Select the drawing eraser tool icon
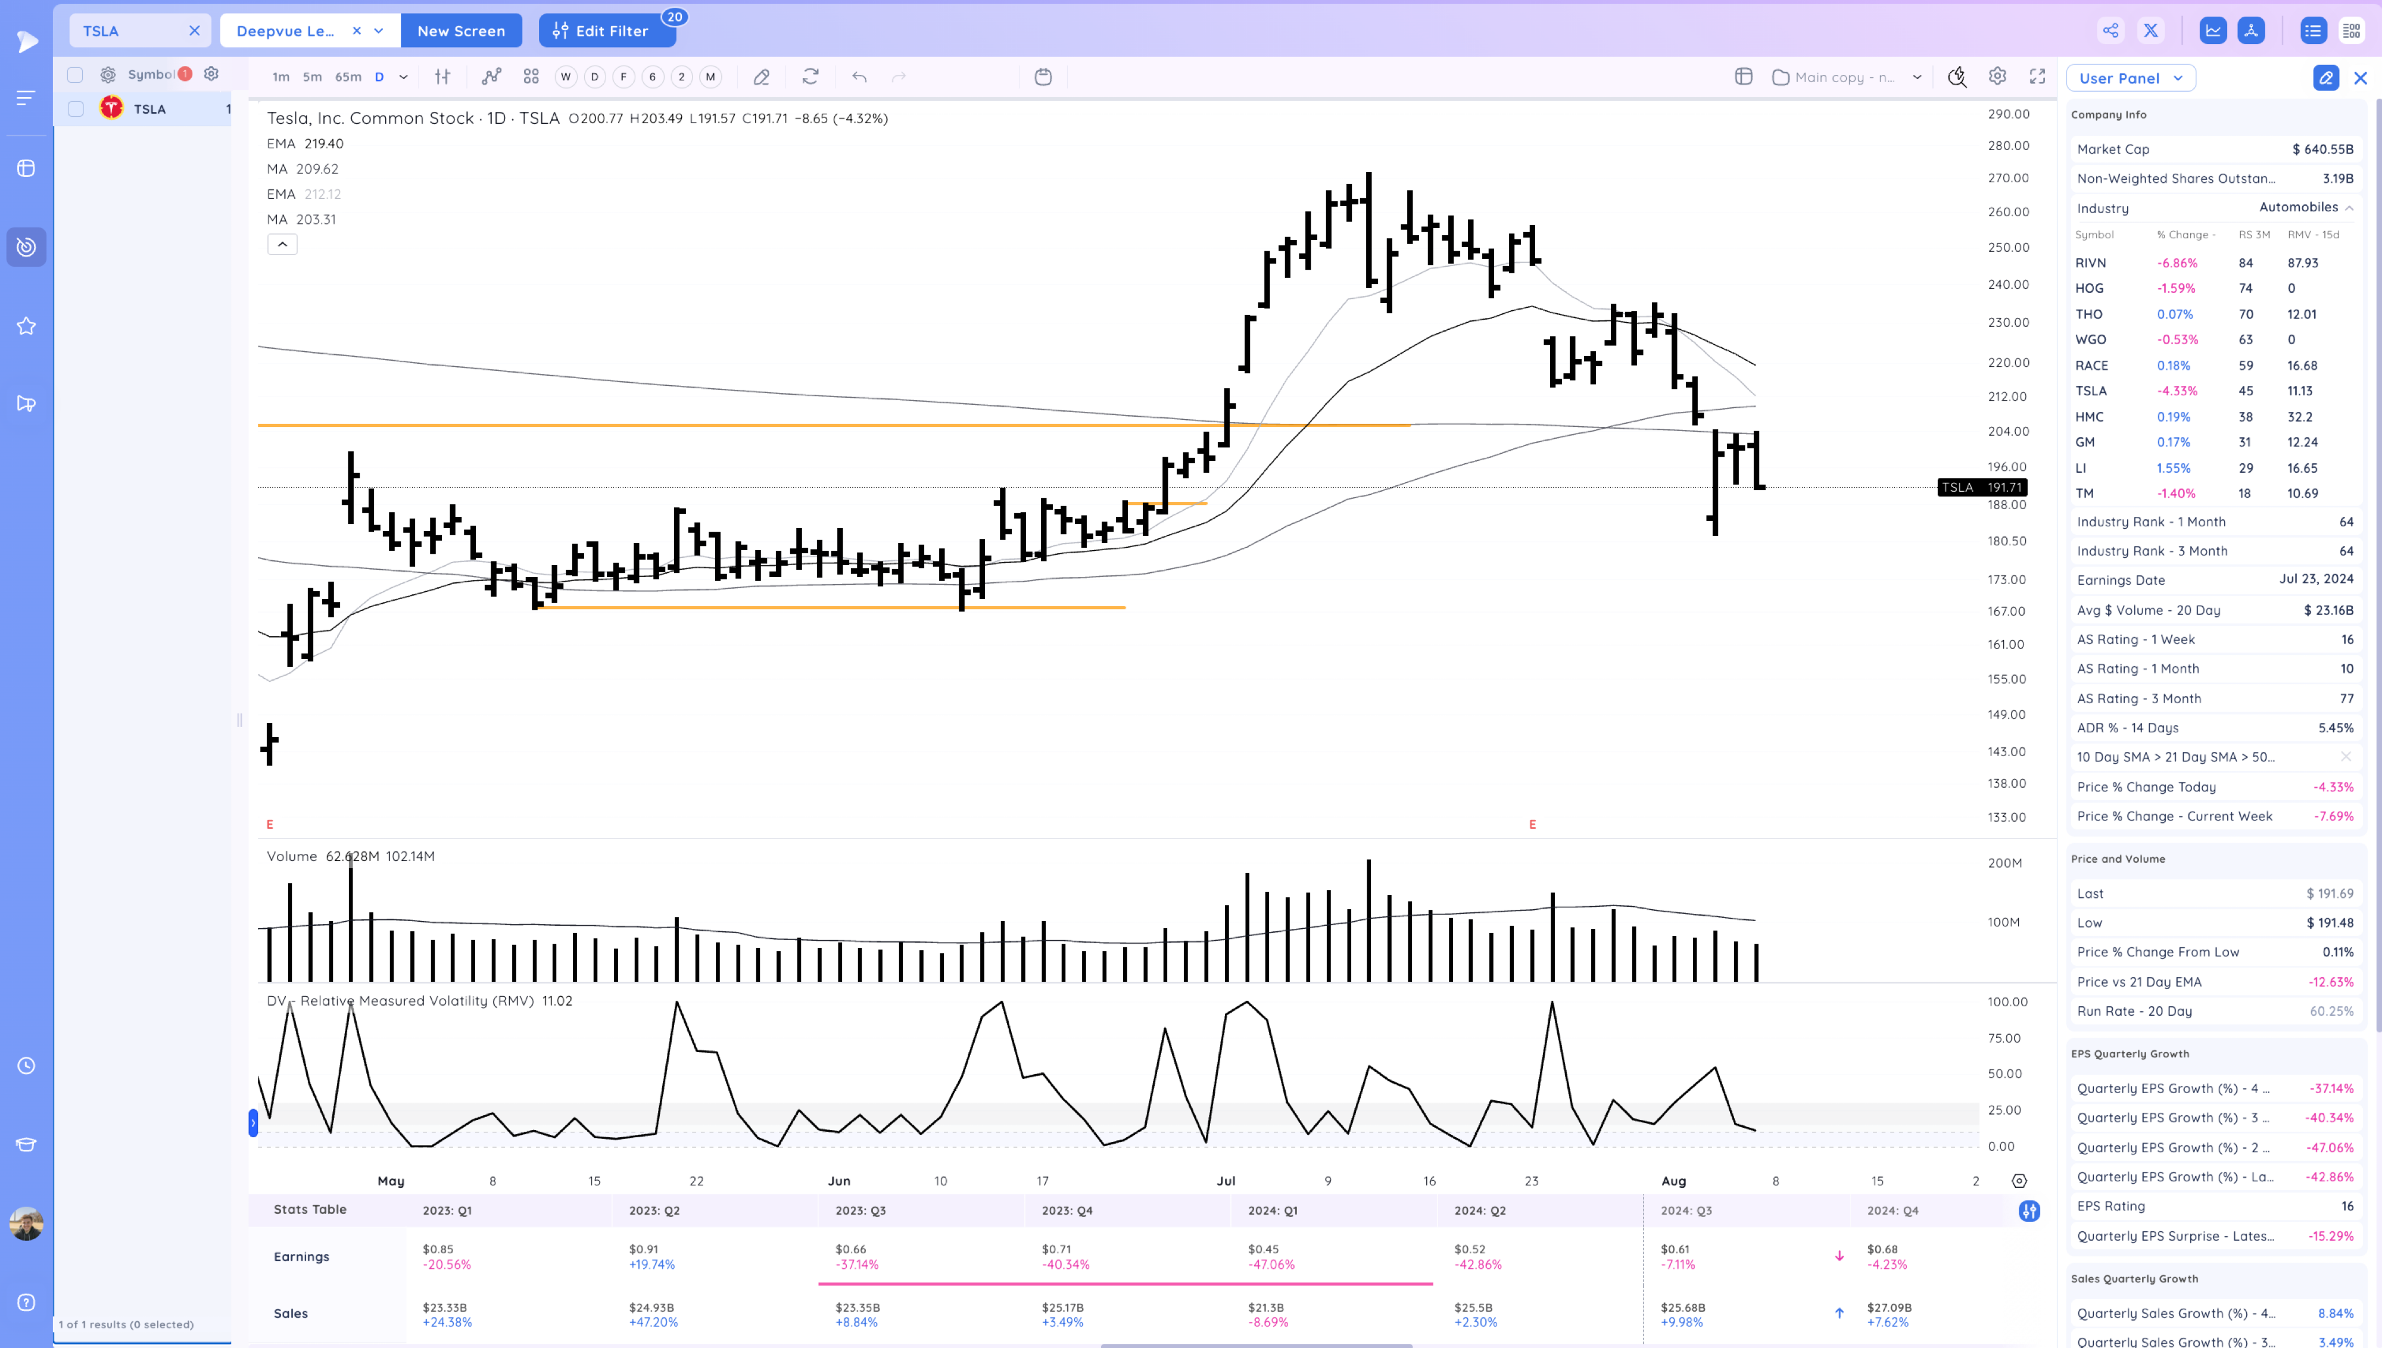2382x1348 pixels. (x=761, y=77)
